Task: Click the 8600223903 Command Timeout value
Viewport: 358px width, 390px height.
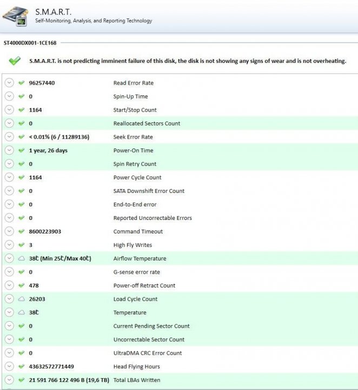Action: click(45, 231)
